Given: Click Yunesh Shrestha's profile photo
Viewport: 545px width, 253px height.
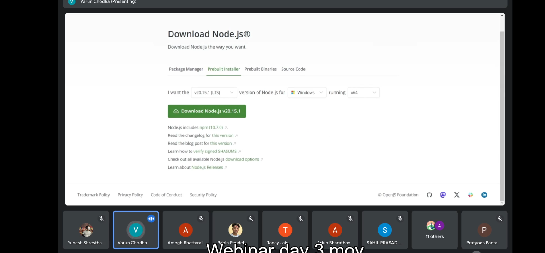Looking at the screenshot, I should tap(86, 230).
